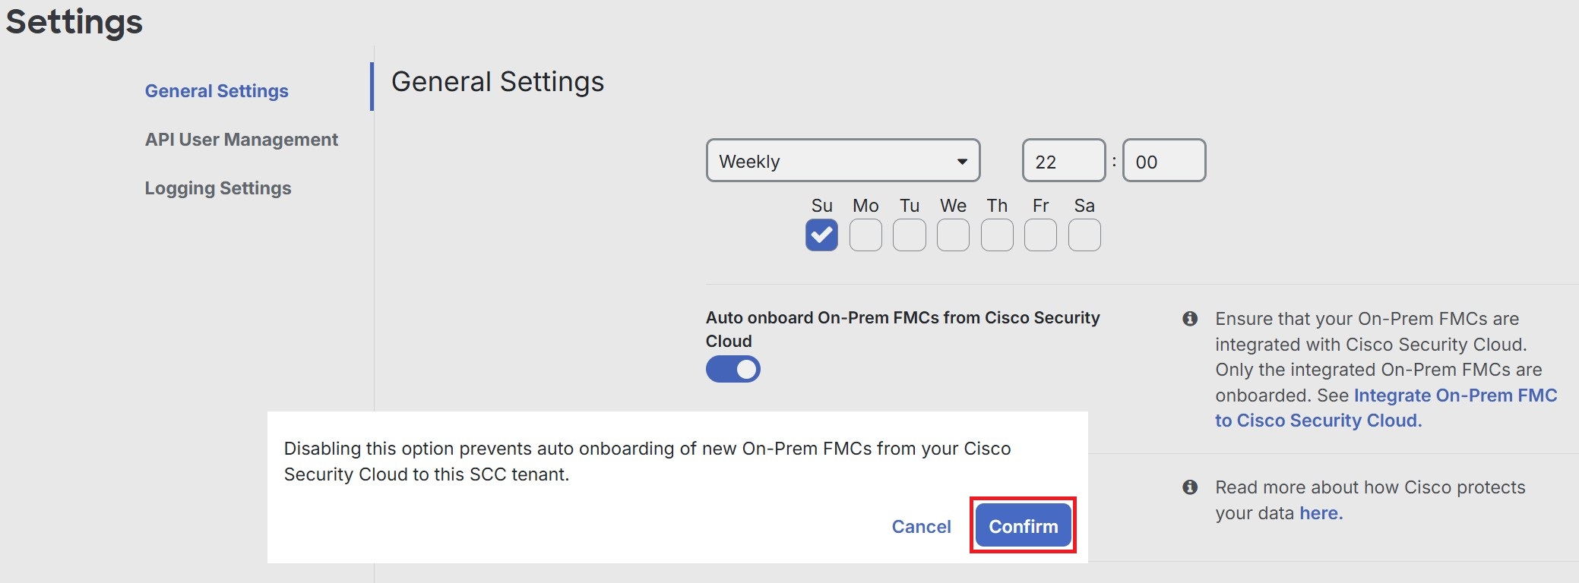Click the Confirm button

pyautogui.click(x=1023, y=525)
